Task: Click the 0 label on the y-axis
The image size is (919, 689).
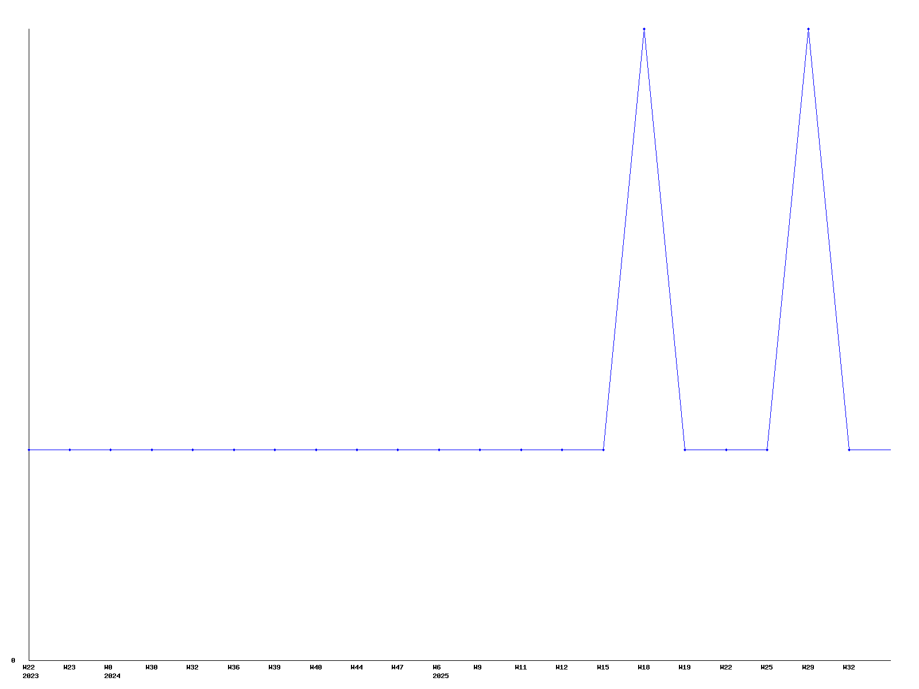Action: 13,660
